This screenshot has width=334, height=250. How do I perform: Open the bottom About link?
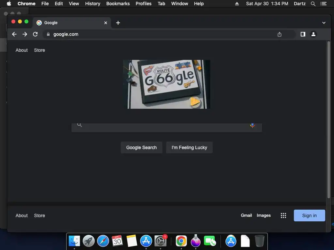tap(22, 215)
